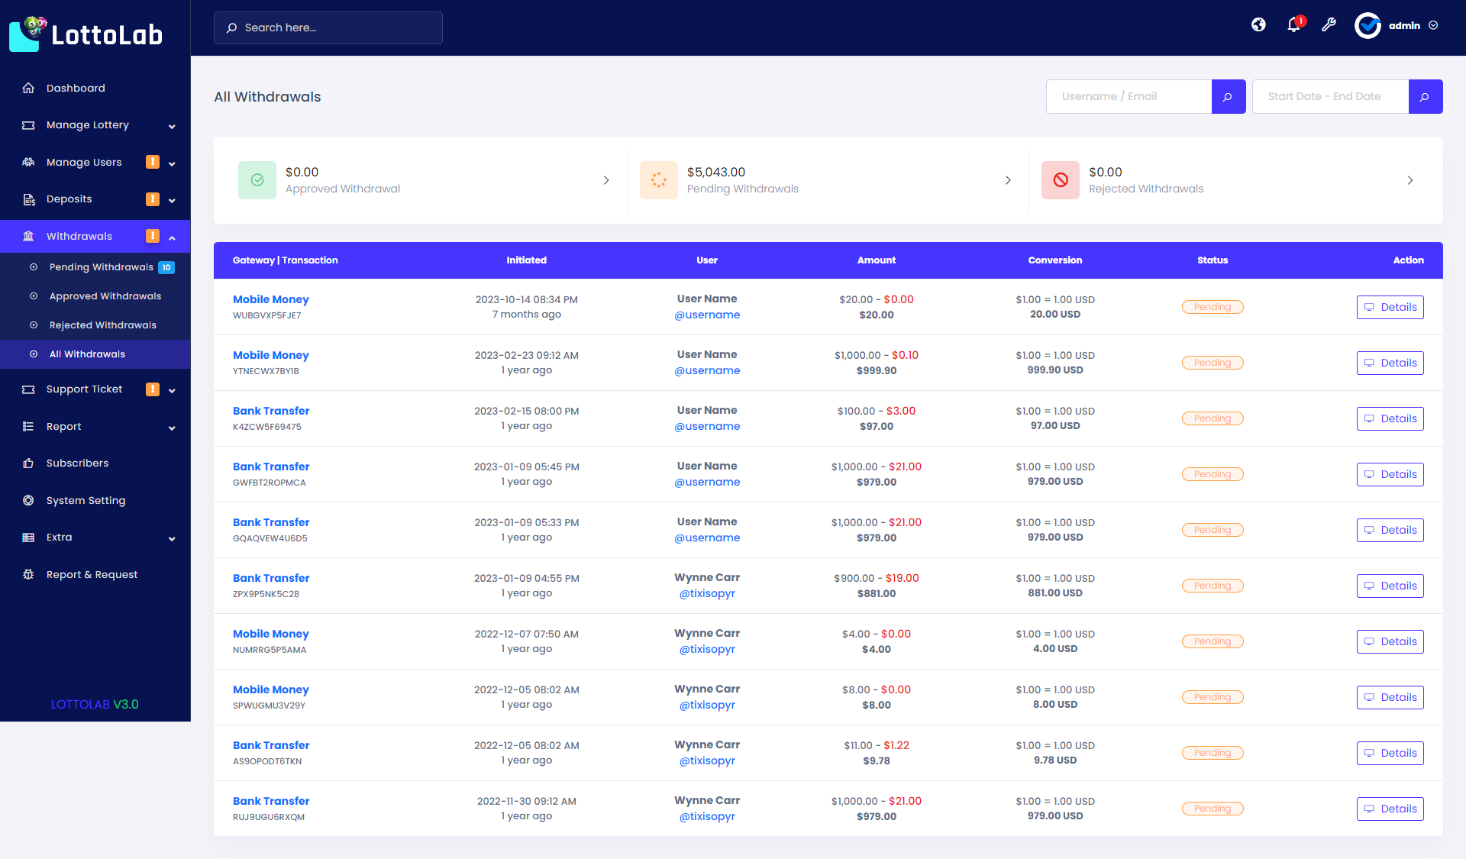Select the System Setting gear icon
The height and width of the screenshot is (859, 1466).
[x=29, y=500]
